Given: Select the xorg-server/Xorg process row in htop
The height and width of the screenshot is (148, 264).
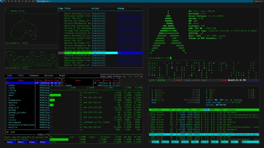Looking at the screenshot, I should pos(204,117).
